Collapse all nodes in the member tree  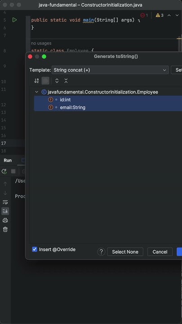[x=66, y=81]
